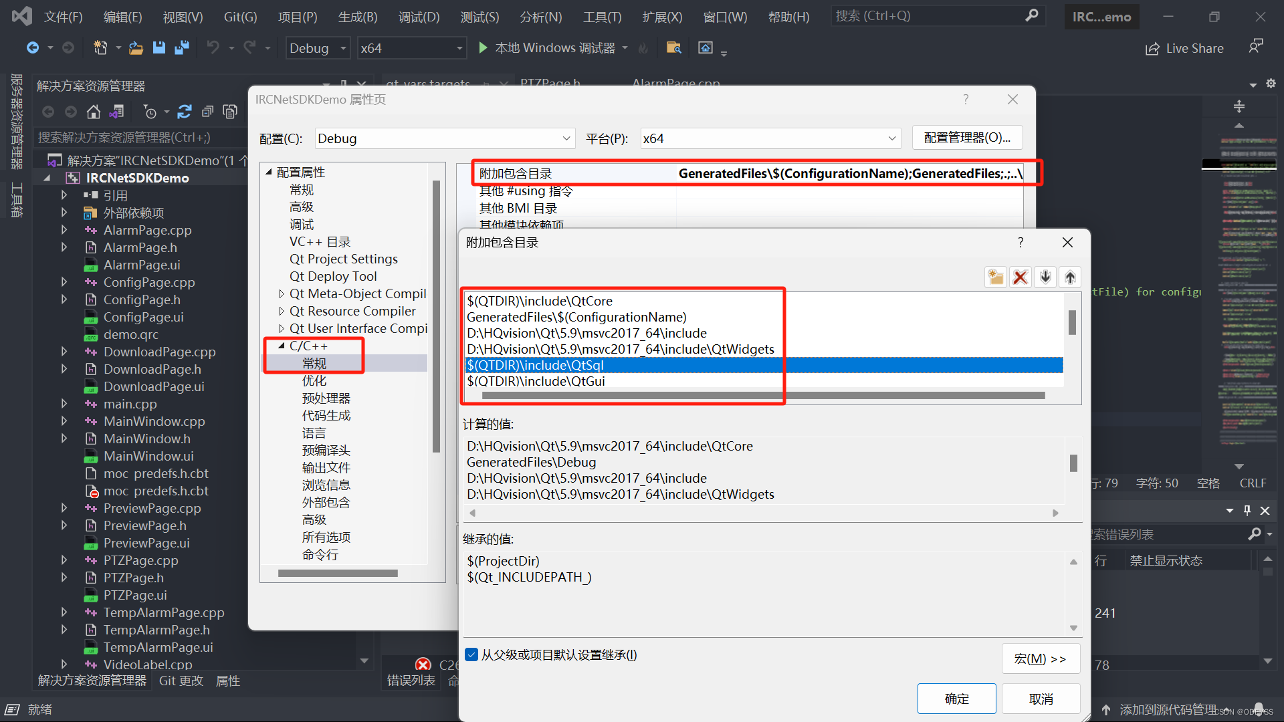Screen dimensions: 1284x722
Task: Click the Navigate Backward arrow in toolbar
Action: (x=32, y=47)
